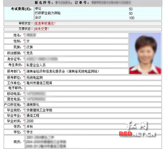Select the 固定电话 input field
Viewport: 165px width, 149px height.
tap(94, 99)
